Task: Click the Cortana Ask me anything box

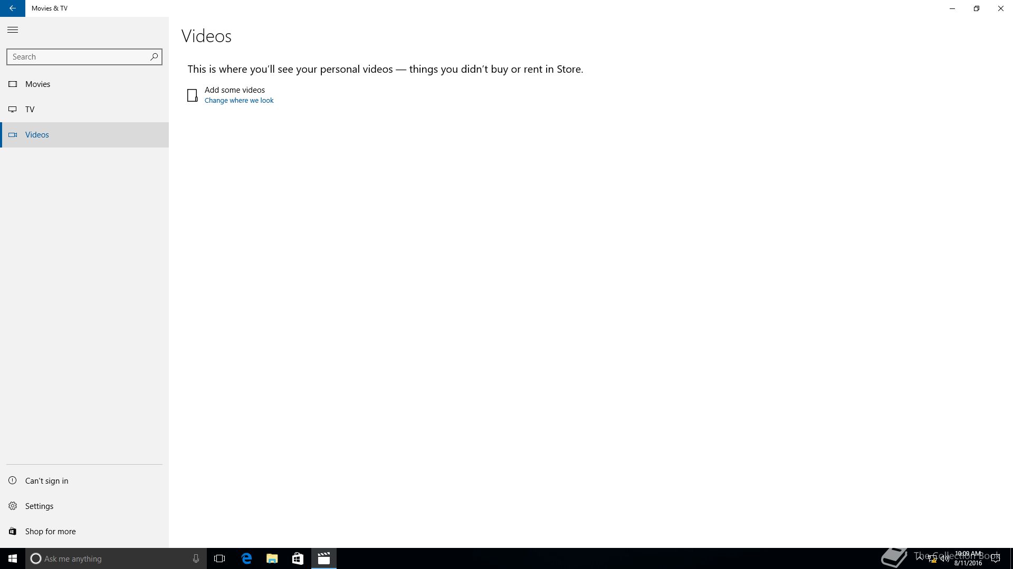Action: (115, 558)
